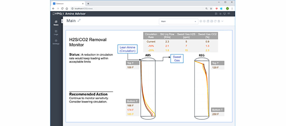This screenshot has width=286, height=126.
Task: Click the REG bottom temperature 250 F
Action: (x=215, y=114)
